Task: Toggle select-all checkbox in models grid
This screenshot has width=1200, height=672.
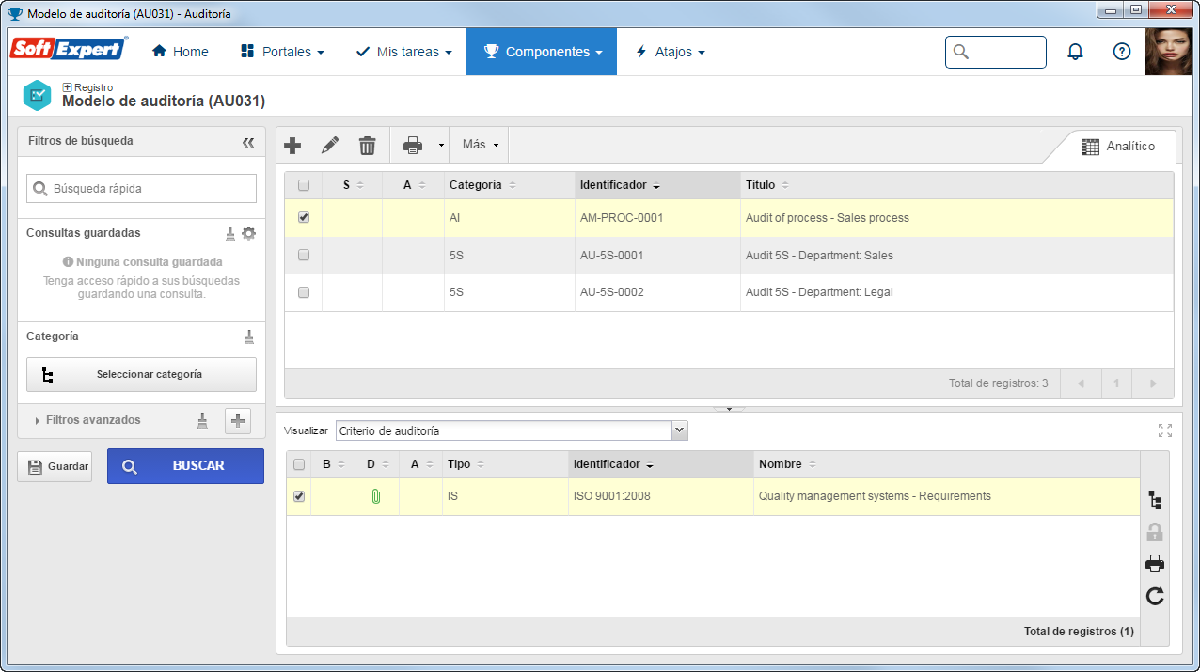Action: (x=303, y=185)
